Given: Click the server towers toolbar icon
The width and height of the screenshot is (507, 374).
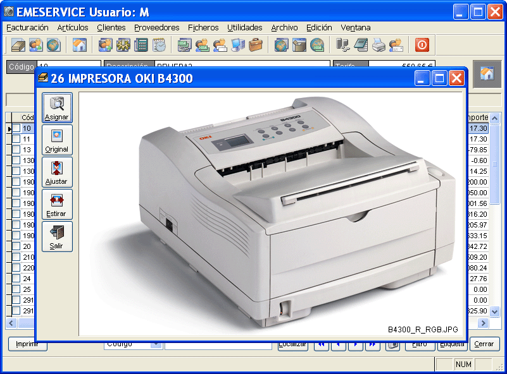Looking at the screenshot, I should [342, 45].
